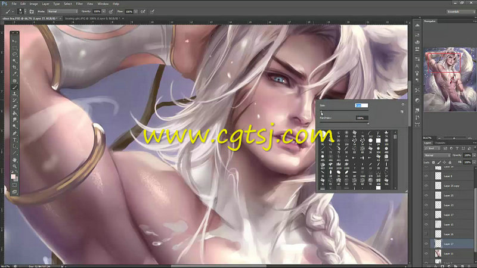477x268 pixels.
Task: Lock layer position
Action: tap(444, 163)
